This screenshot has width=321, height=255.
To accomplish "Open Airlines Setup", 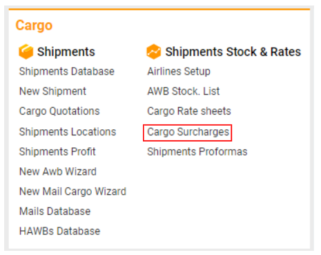I will point(179,71).
